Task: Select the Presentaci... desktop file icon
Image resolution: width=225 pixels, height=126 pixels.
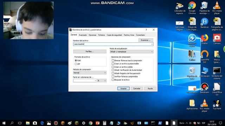Action: (x=192, y=90)
